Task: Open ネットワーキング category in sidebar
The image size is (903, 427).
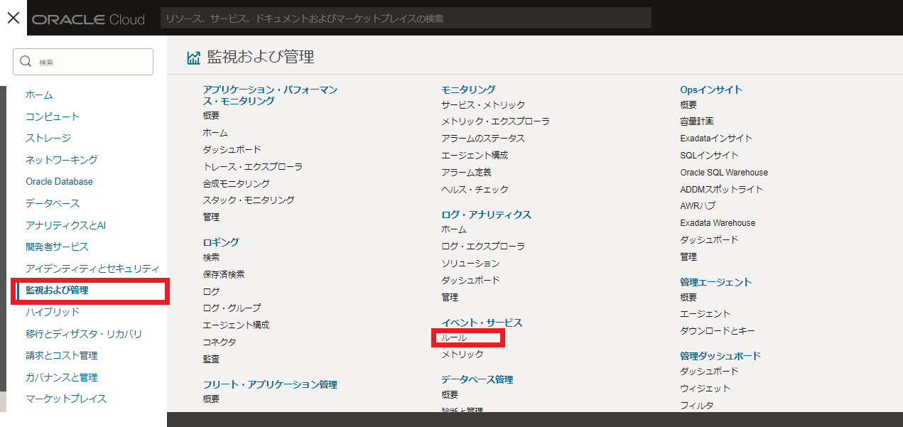Action: pyautogui.click(x=62, y=160)
